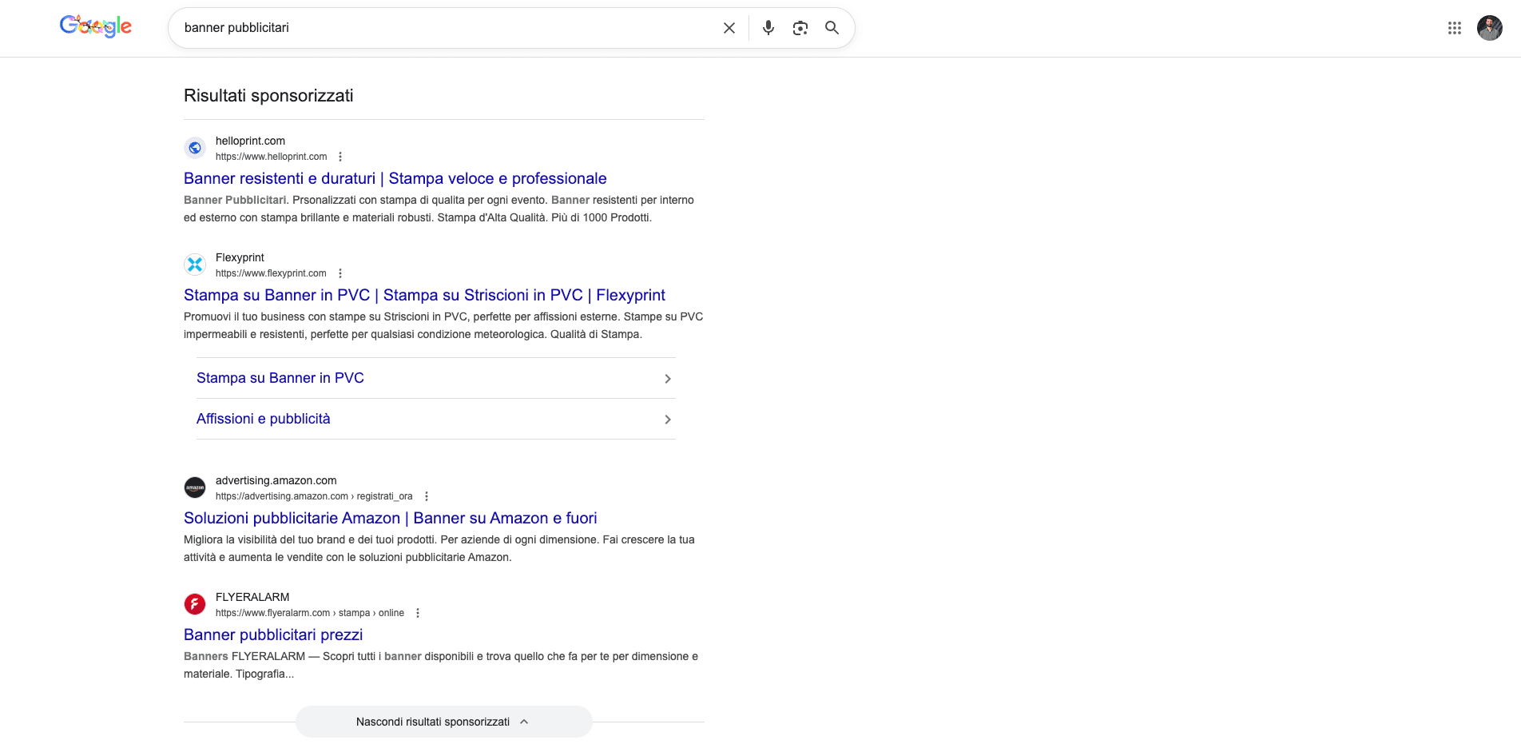The width and height of the screenshot is (1521, 748).
Task: Expand the Affissioni e pubblicità sitelink
Action: pyautogui.click(x=436, y=419)
